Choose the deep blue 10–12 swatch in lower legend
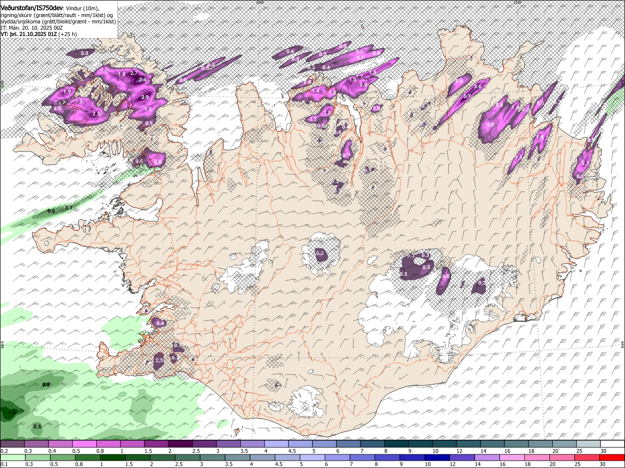Screen dimensions: 625x468 coord(437,458)
